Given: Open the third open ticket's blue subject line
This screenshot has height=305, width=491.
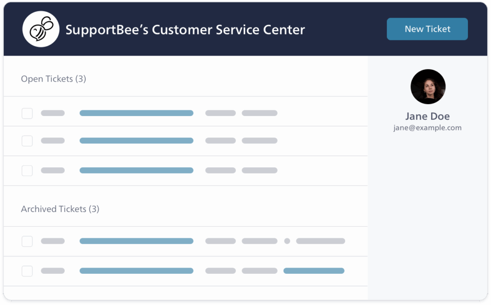Looking at the screenshot, I should coord(136,170).
